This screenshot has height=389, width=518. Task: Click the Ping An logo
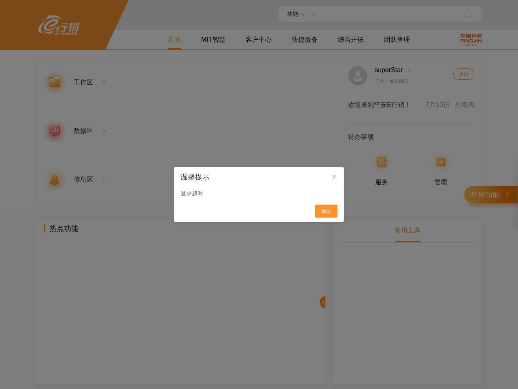[471, 40]
